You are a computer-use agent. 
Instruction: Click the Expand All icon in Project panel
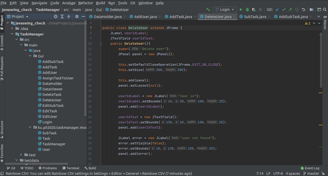coord(62,16)
